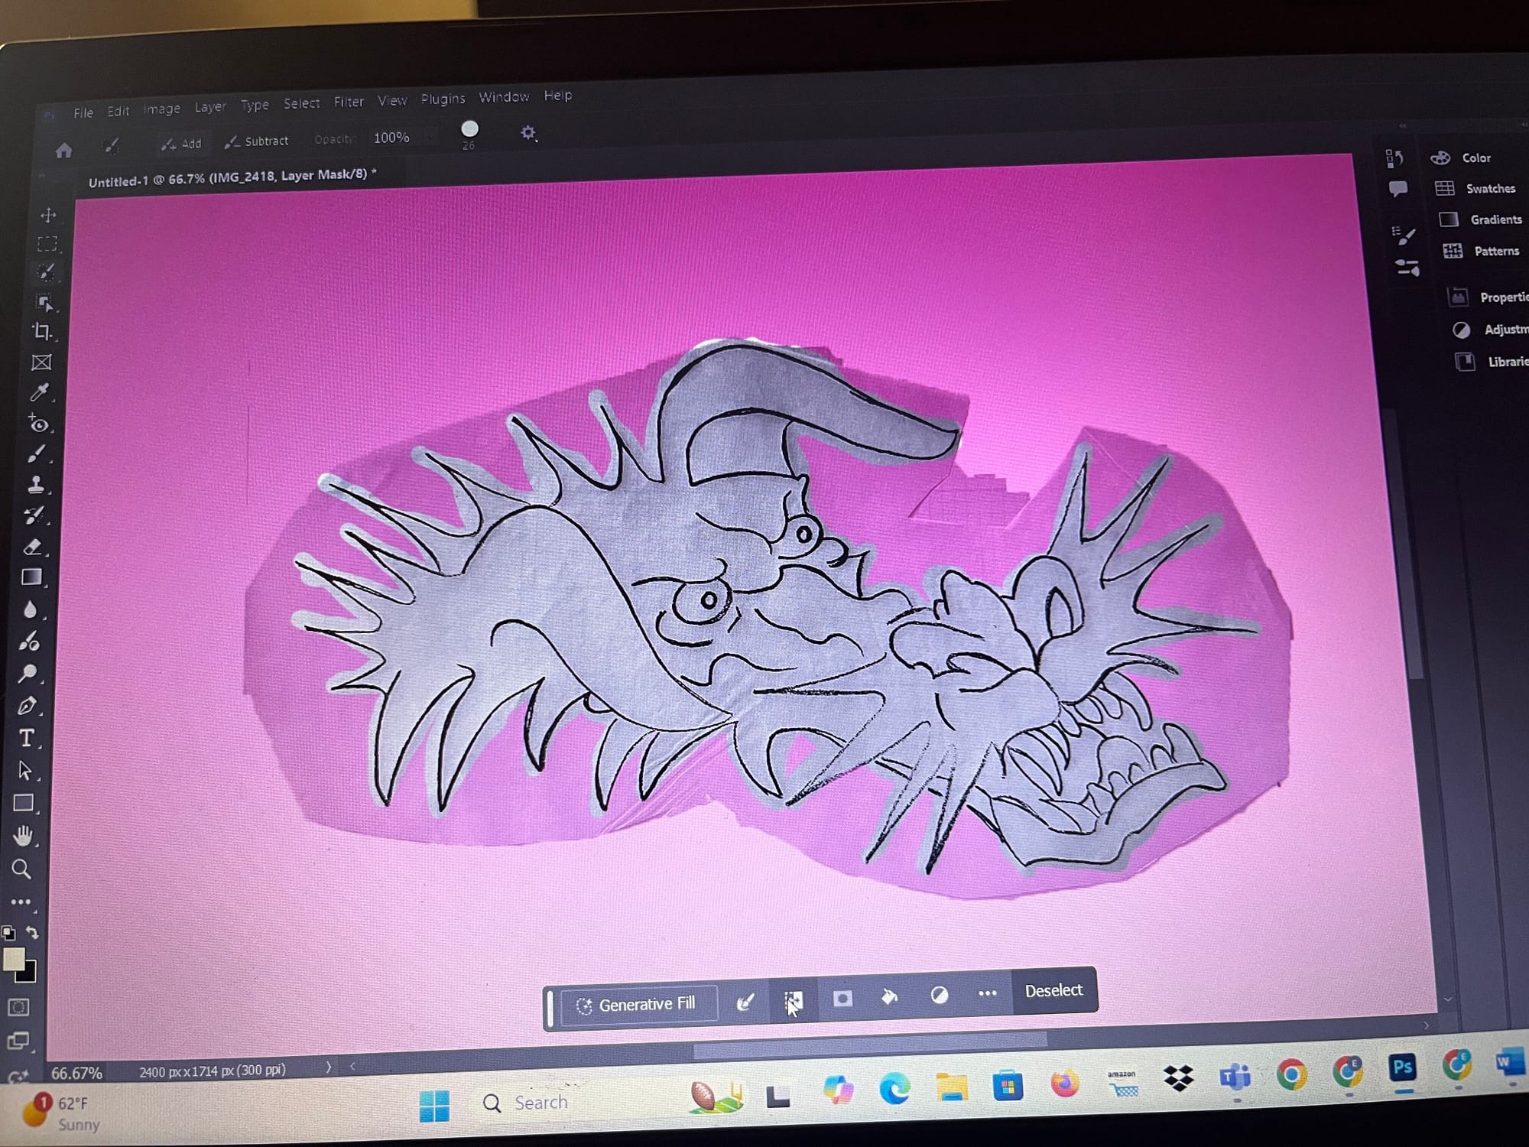Click the Generative Fill button

click(638, 1005)
